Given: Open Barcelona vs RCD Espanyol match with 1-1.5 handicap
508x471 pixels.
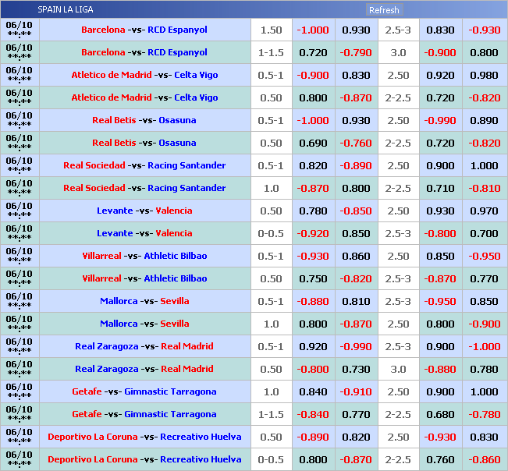Looking at the screenshot, I should [144, 52].
